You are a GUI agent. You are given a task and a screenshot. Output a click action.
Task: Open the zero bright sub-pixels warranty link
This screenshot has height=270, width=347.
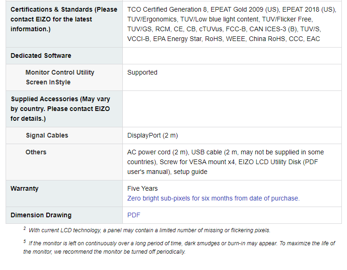(213, 198)
